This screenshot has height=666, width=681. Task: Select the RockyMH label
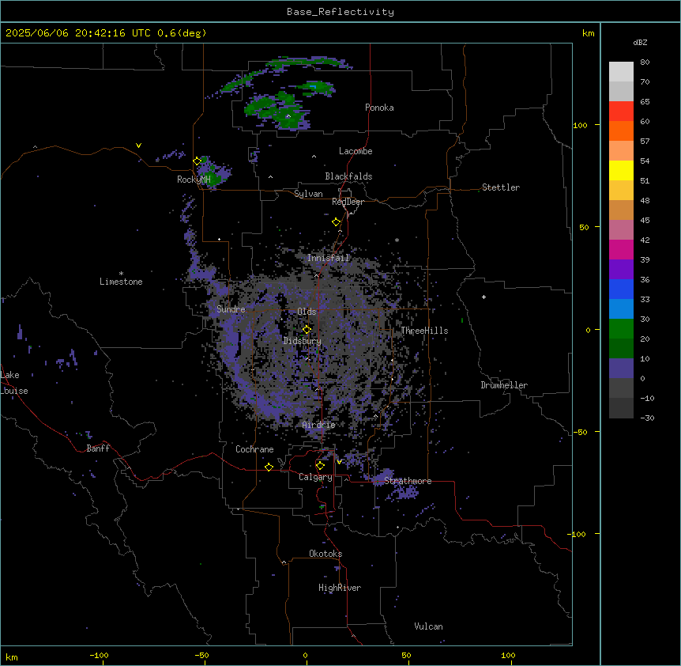tap(194, 180)
